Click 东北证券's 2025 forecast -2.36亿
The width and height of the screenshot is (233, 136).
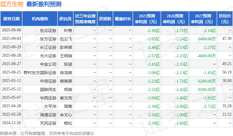(x=153, y=31)
